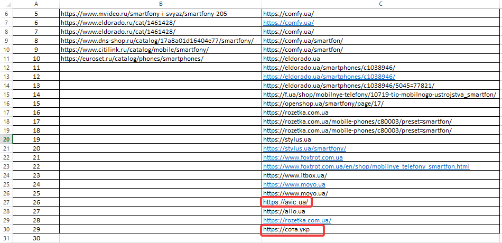Select the https://eldorado.ua cell in row 11
The image size is (502, 243).
382,59
